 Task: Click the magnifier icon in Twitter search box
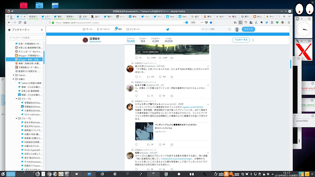[229, 29]
